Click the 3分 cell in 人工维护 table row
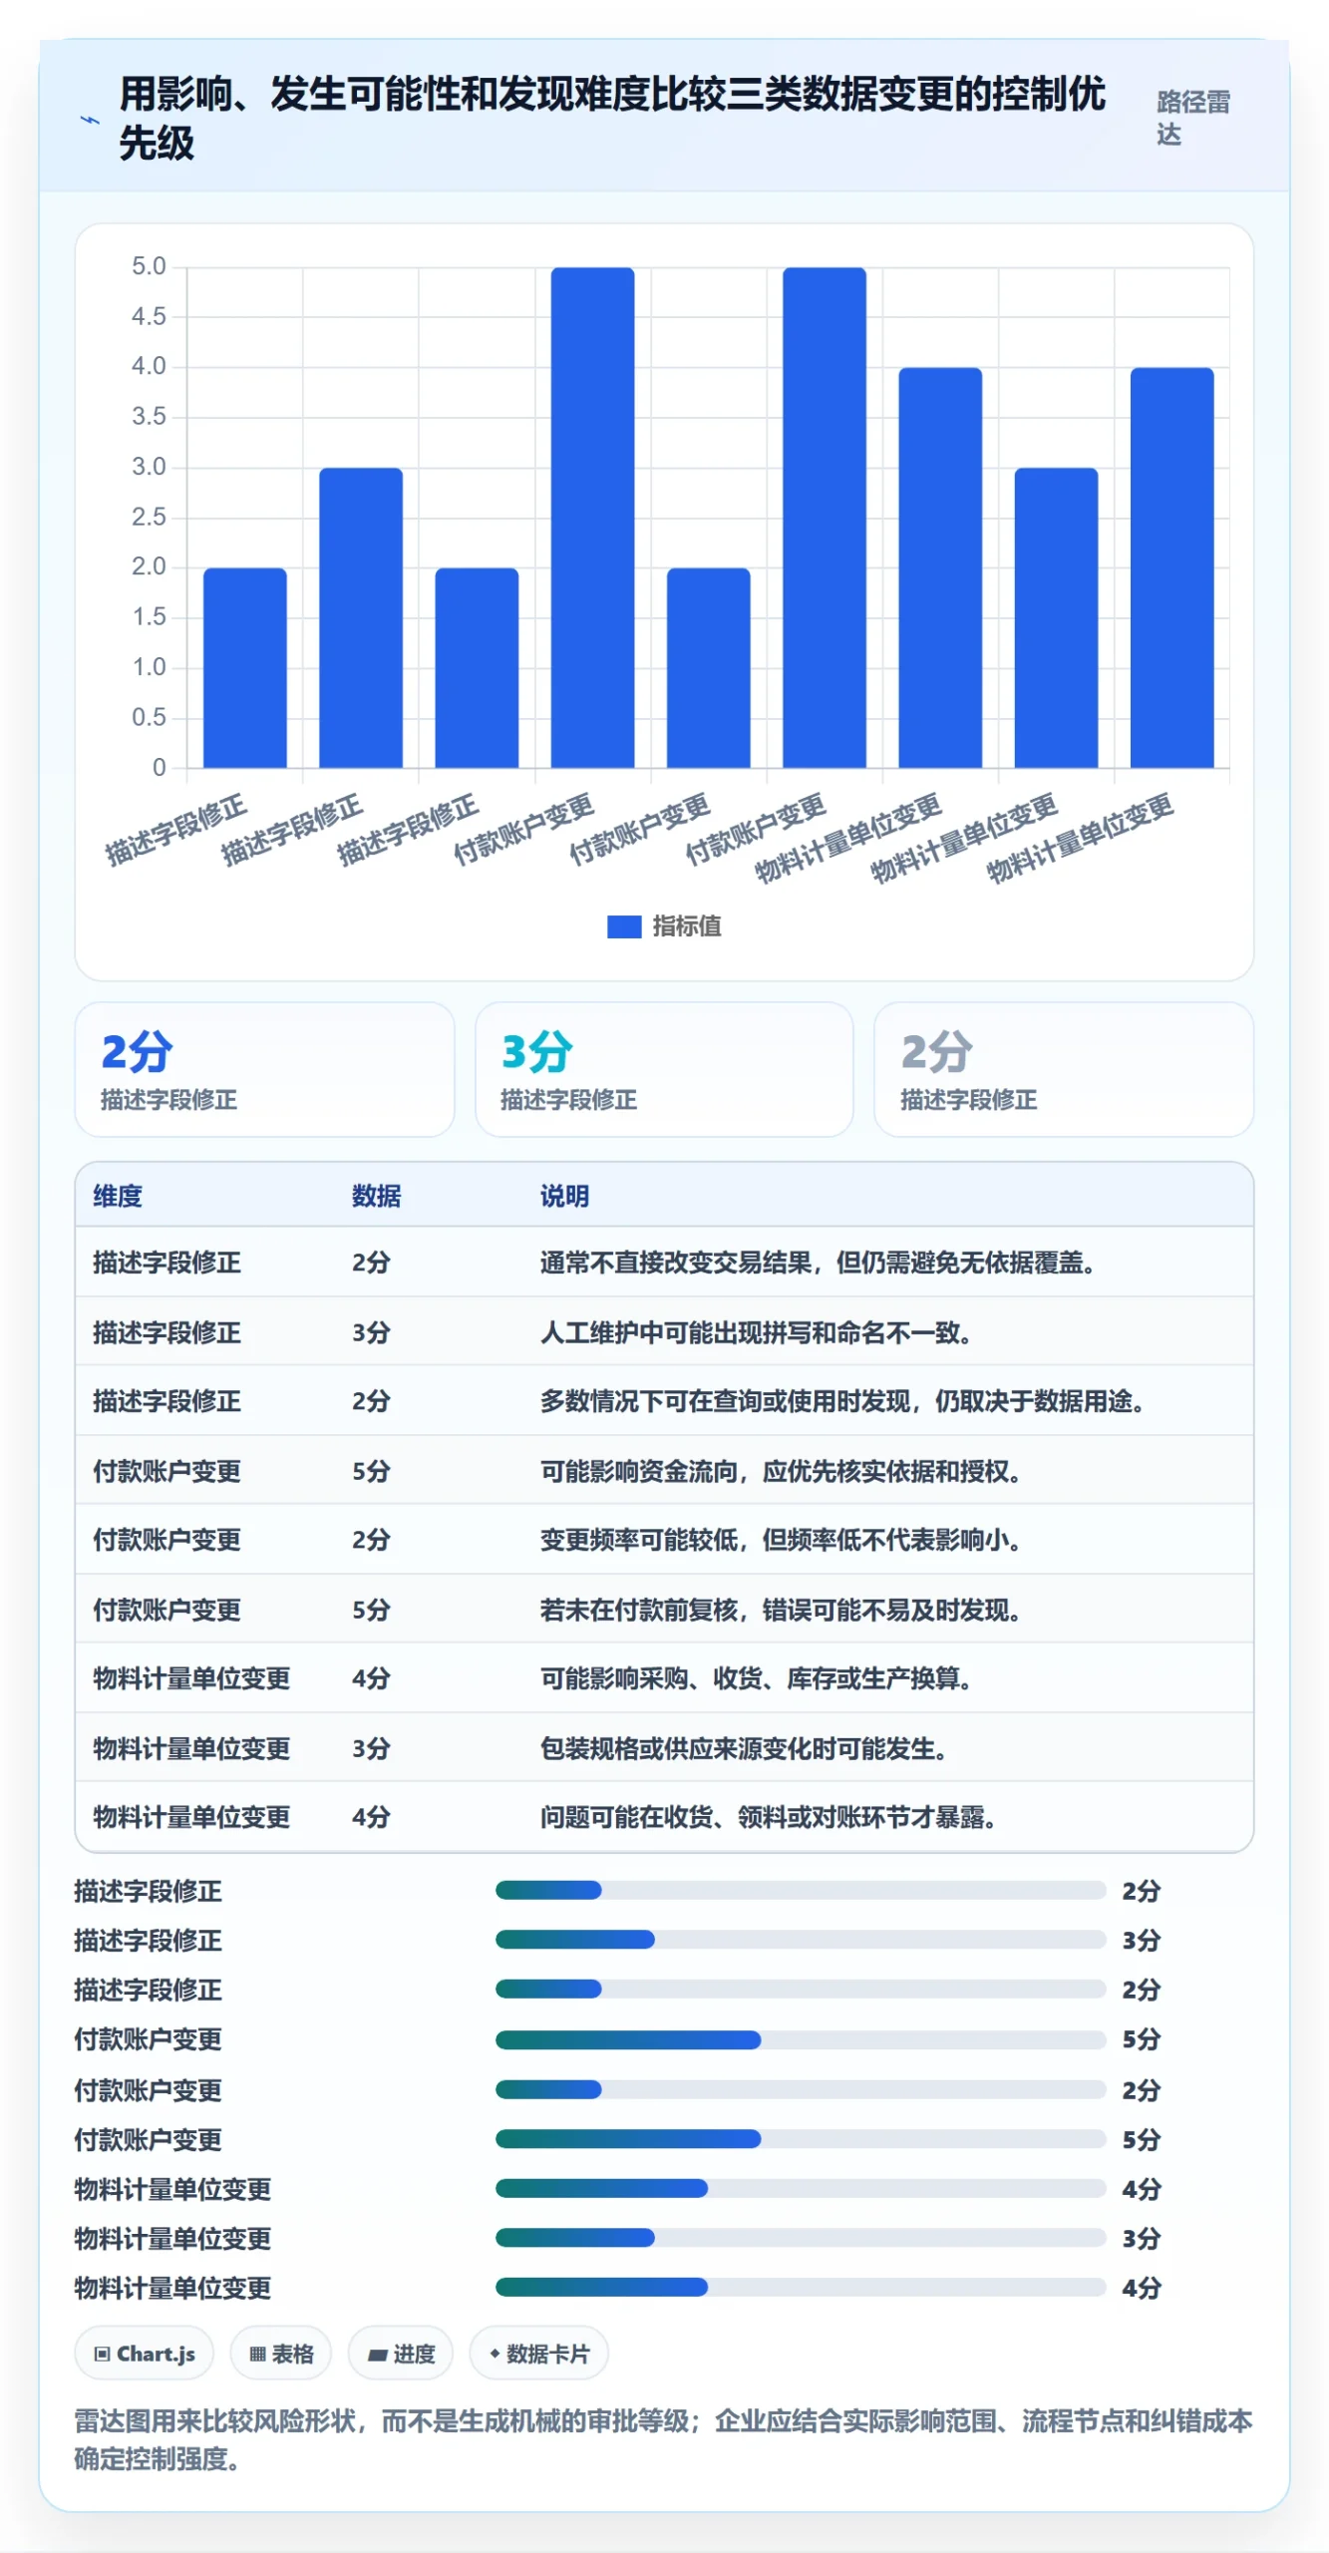1329x2553 pixels. click(371, 1332)
